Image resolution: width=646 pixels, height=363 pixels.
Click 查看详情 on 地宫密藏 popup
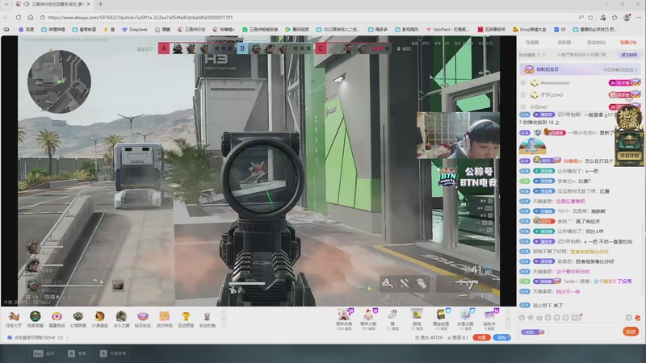(629, 156)
